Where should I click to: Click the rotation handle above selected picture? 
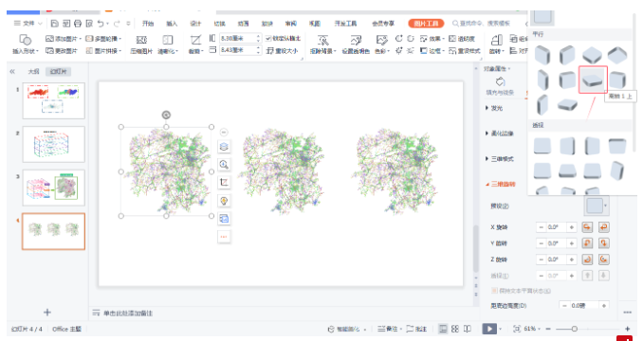[x=166, y=115]
